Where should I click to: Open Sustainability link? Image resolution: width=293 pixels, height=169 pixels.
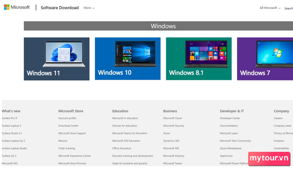(281, 148)
